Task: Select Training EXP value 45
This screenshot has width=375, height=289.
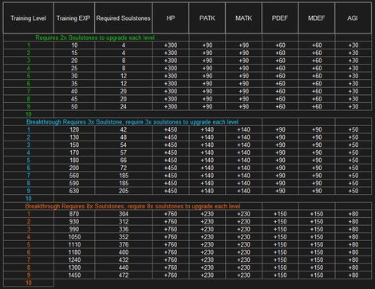Action: pos(74,99)
